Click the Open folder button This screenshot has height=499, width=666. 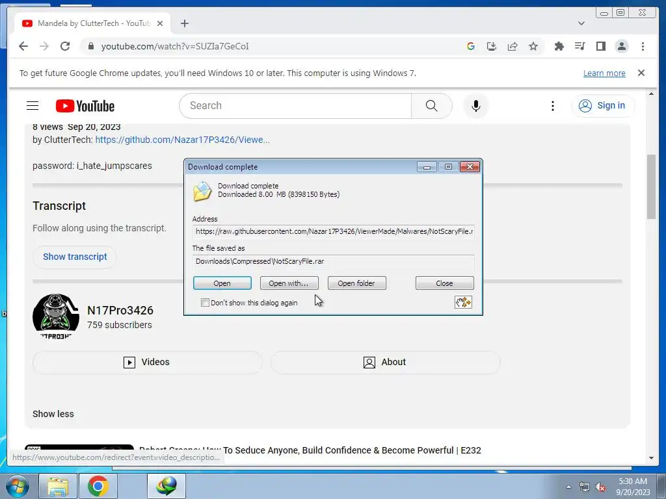(x=356, y=283)
